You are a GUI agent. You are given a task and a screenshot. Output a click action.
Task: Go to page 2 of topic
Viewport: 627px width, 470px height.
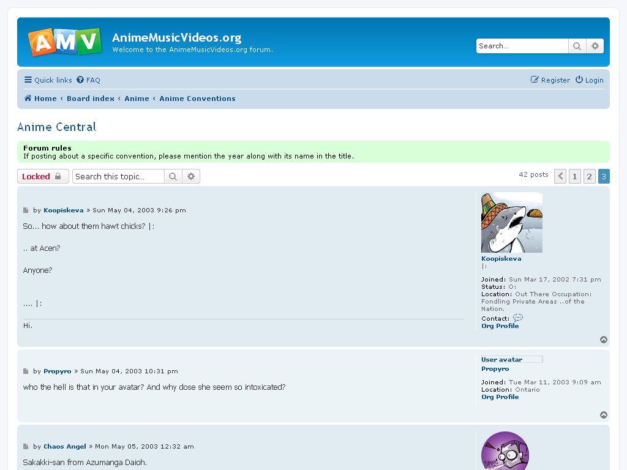(590, 176)
